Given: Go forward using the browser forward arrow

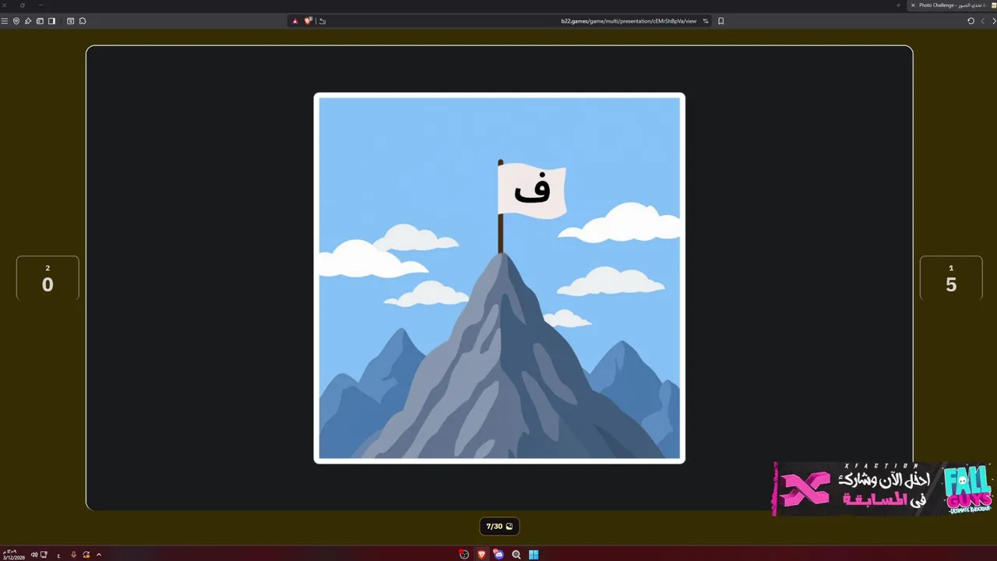Looking at the screenshot, I should (x=983, y=21).
